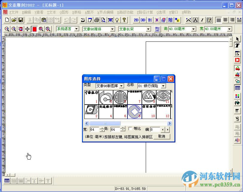Click the red color swatch in the toolbar

pos(34,29)
